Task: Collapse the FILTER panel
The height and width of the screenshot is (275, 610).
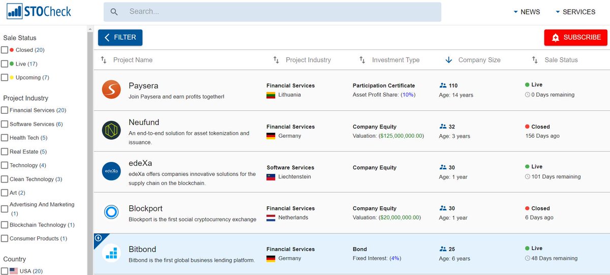Action: 120,38
